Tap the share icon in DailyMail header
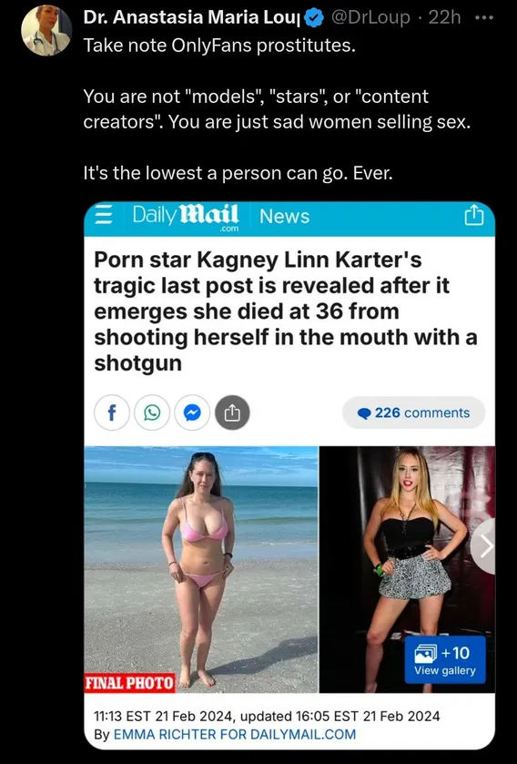Viewport: 517px width, 764px height. [473, 216]
